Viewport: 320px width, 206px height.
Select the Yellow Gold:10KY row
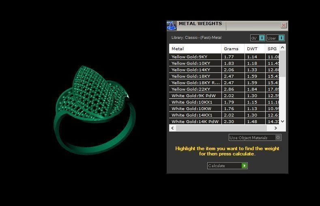pyautogui.click(x=224, y=63)
